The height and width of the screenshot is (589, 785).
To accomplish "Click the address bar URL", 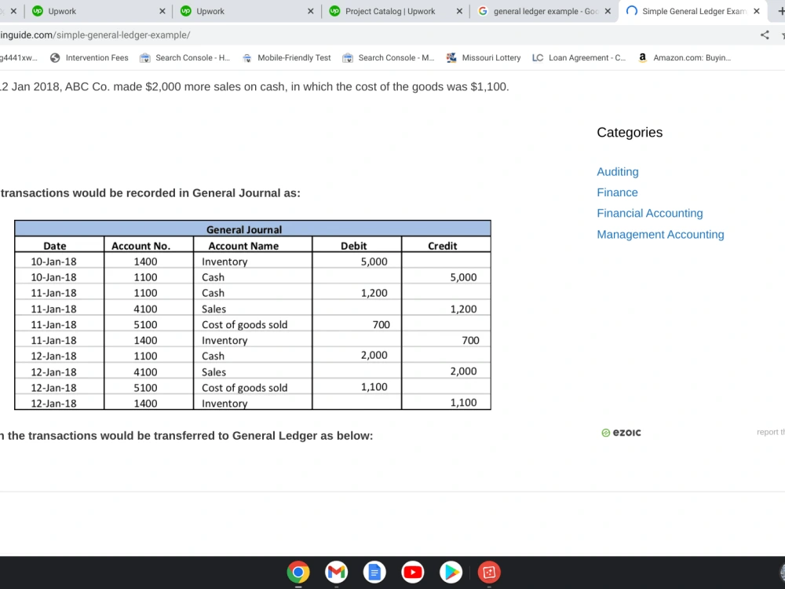I will coord(95,35).
